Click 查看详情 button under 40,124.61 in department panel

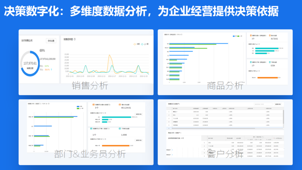click(x=139, y=114)
